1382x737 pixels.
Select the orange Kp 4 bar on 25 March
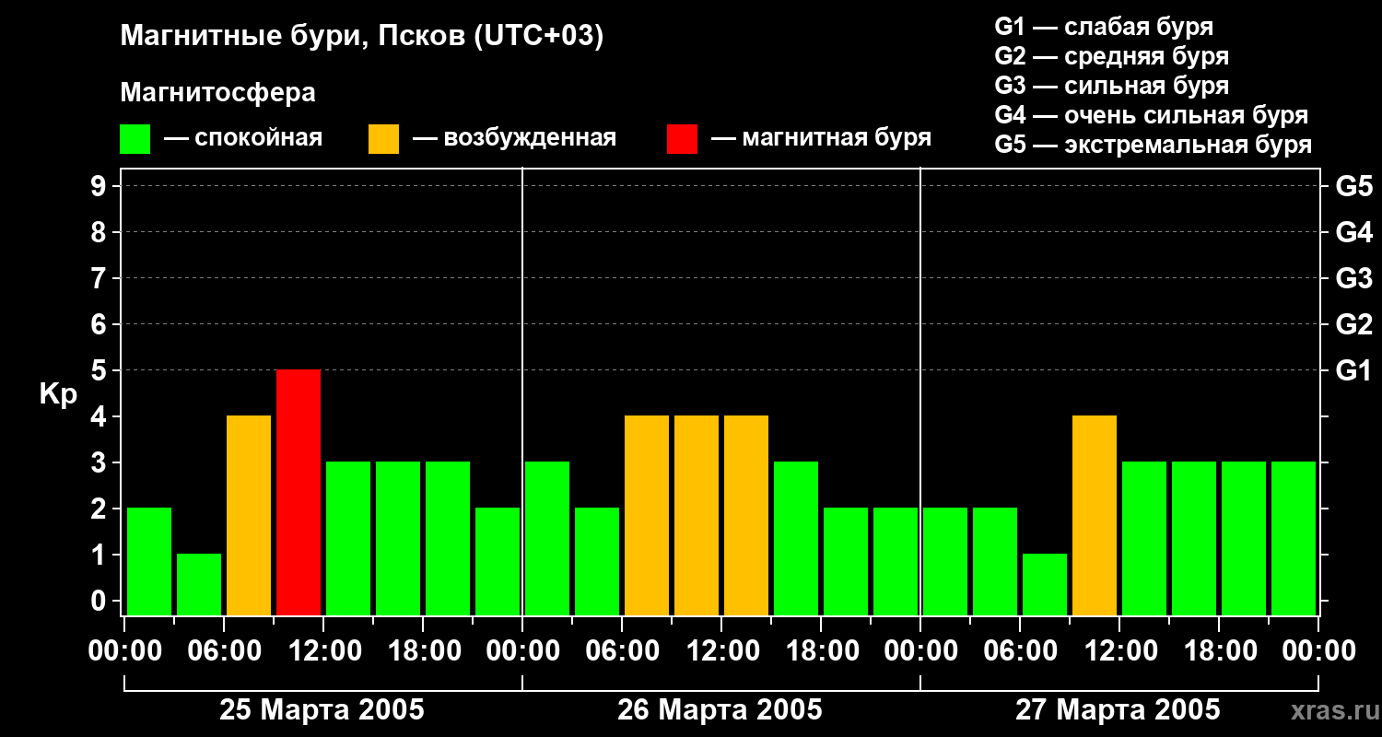point(249,515)
